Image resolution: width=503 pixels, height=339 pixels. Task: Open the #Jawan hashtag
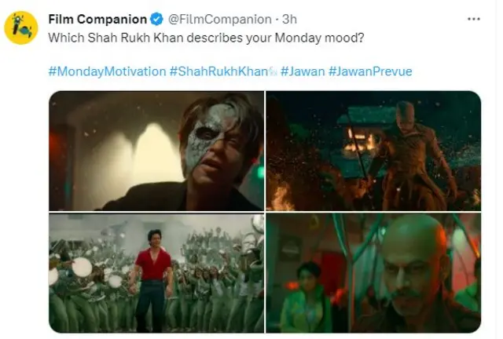point(303,71)
